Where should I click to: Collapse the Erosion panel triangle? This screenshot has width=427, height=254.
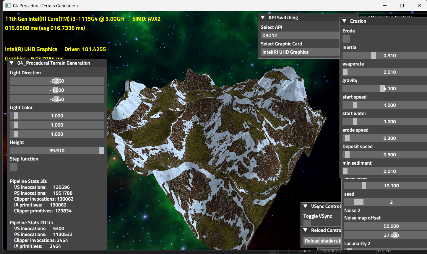coord(344,21)
